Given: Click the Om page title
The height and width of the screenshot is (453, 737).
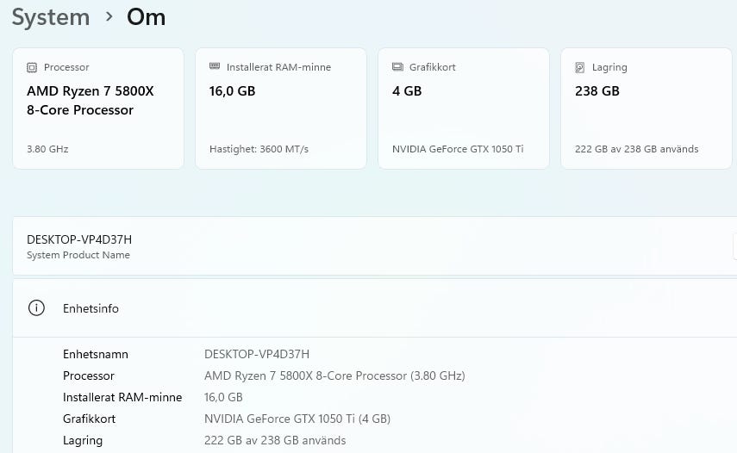Looking at the screenshot, I should 146,17.
